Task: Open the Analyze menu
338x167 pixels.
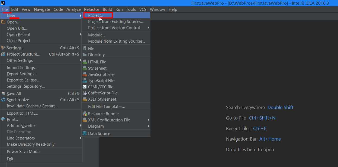Action: click(x=73, y=9)
